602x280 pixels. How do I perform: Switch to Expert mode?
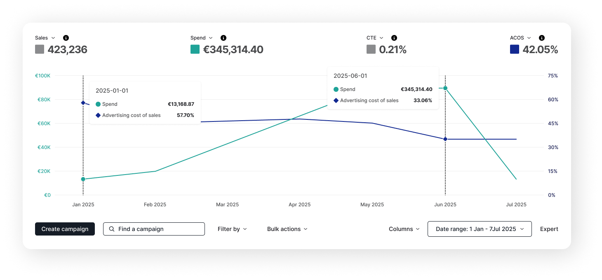549,229
